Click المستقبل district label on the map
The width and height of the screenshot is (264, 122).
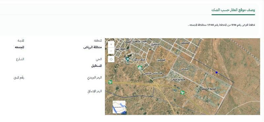pos(185,43)
